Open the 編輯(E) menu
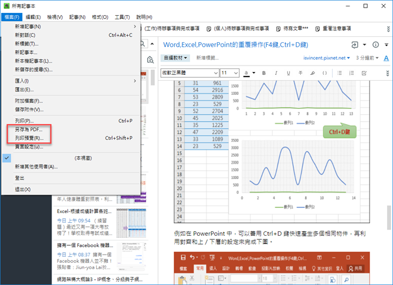This screenshot has height=285, width=393. coord(33,17)
